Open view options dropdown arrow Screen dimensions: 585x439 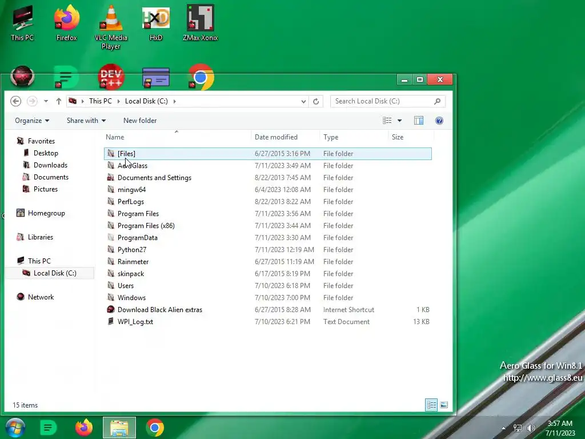399,121
